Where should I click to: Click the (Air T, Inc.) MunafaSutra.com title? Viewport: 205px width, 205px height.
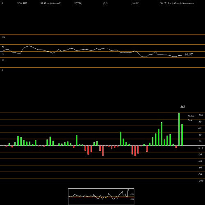tap(177, 3)
